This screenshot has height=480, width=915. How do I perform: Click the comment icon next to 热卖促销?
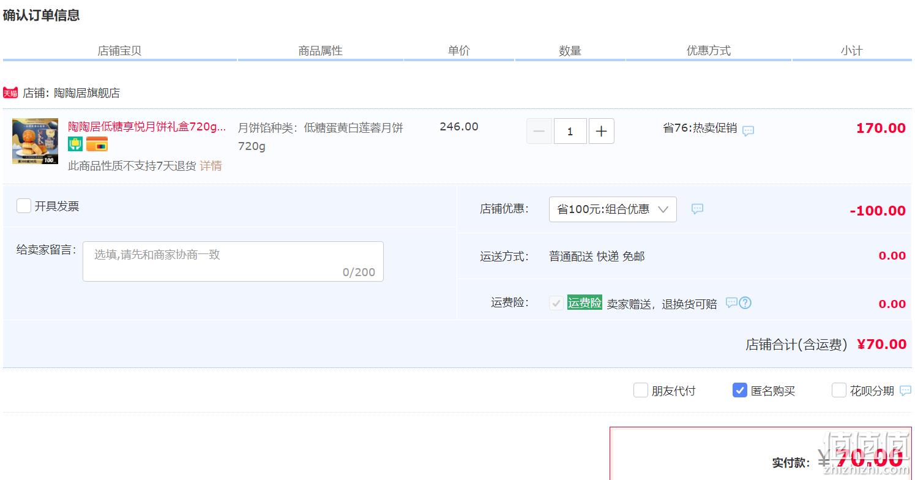[x=748, y=130]
